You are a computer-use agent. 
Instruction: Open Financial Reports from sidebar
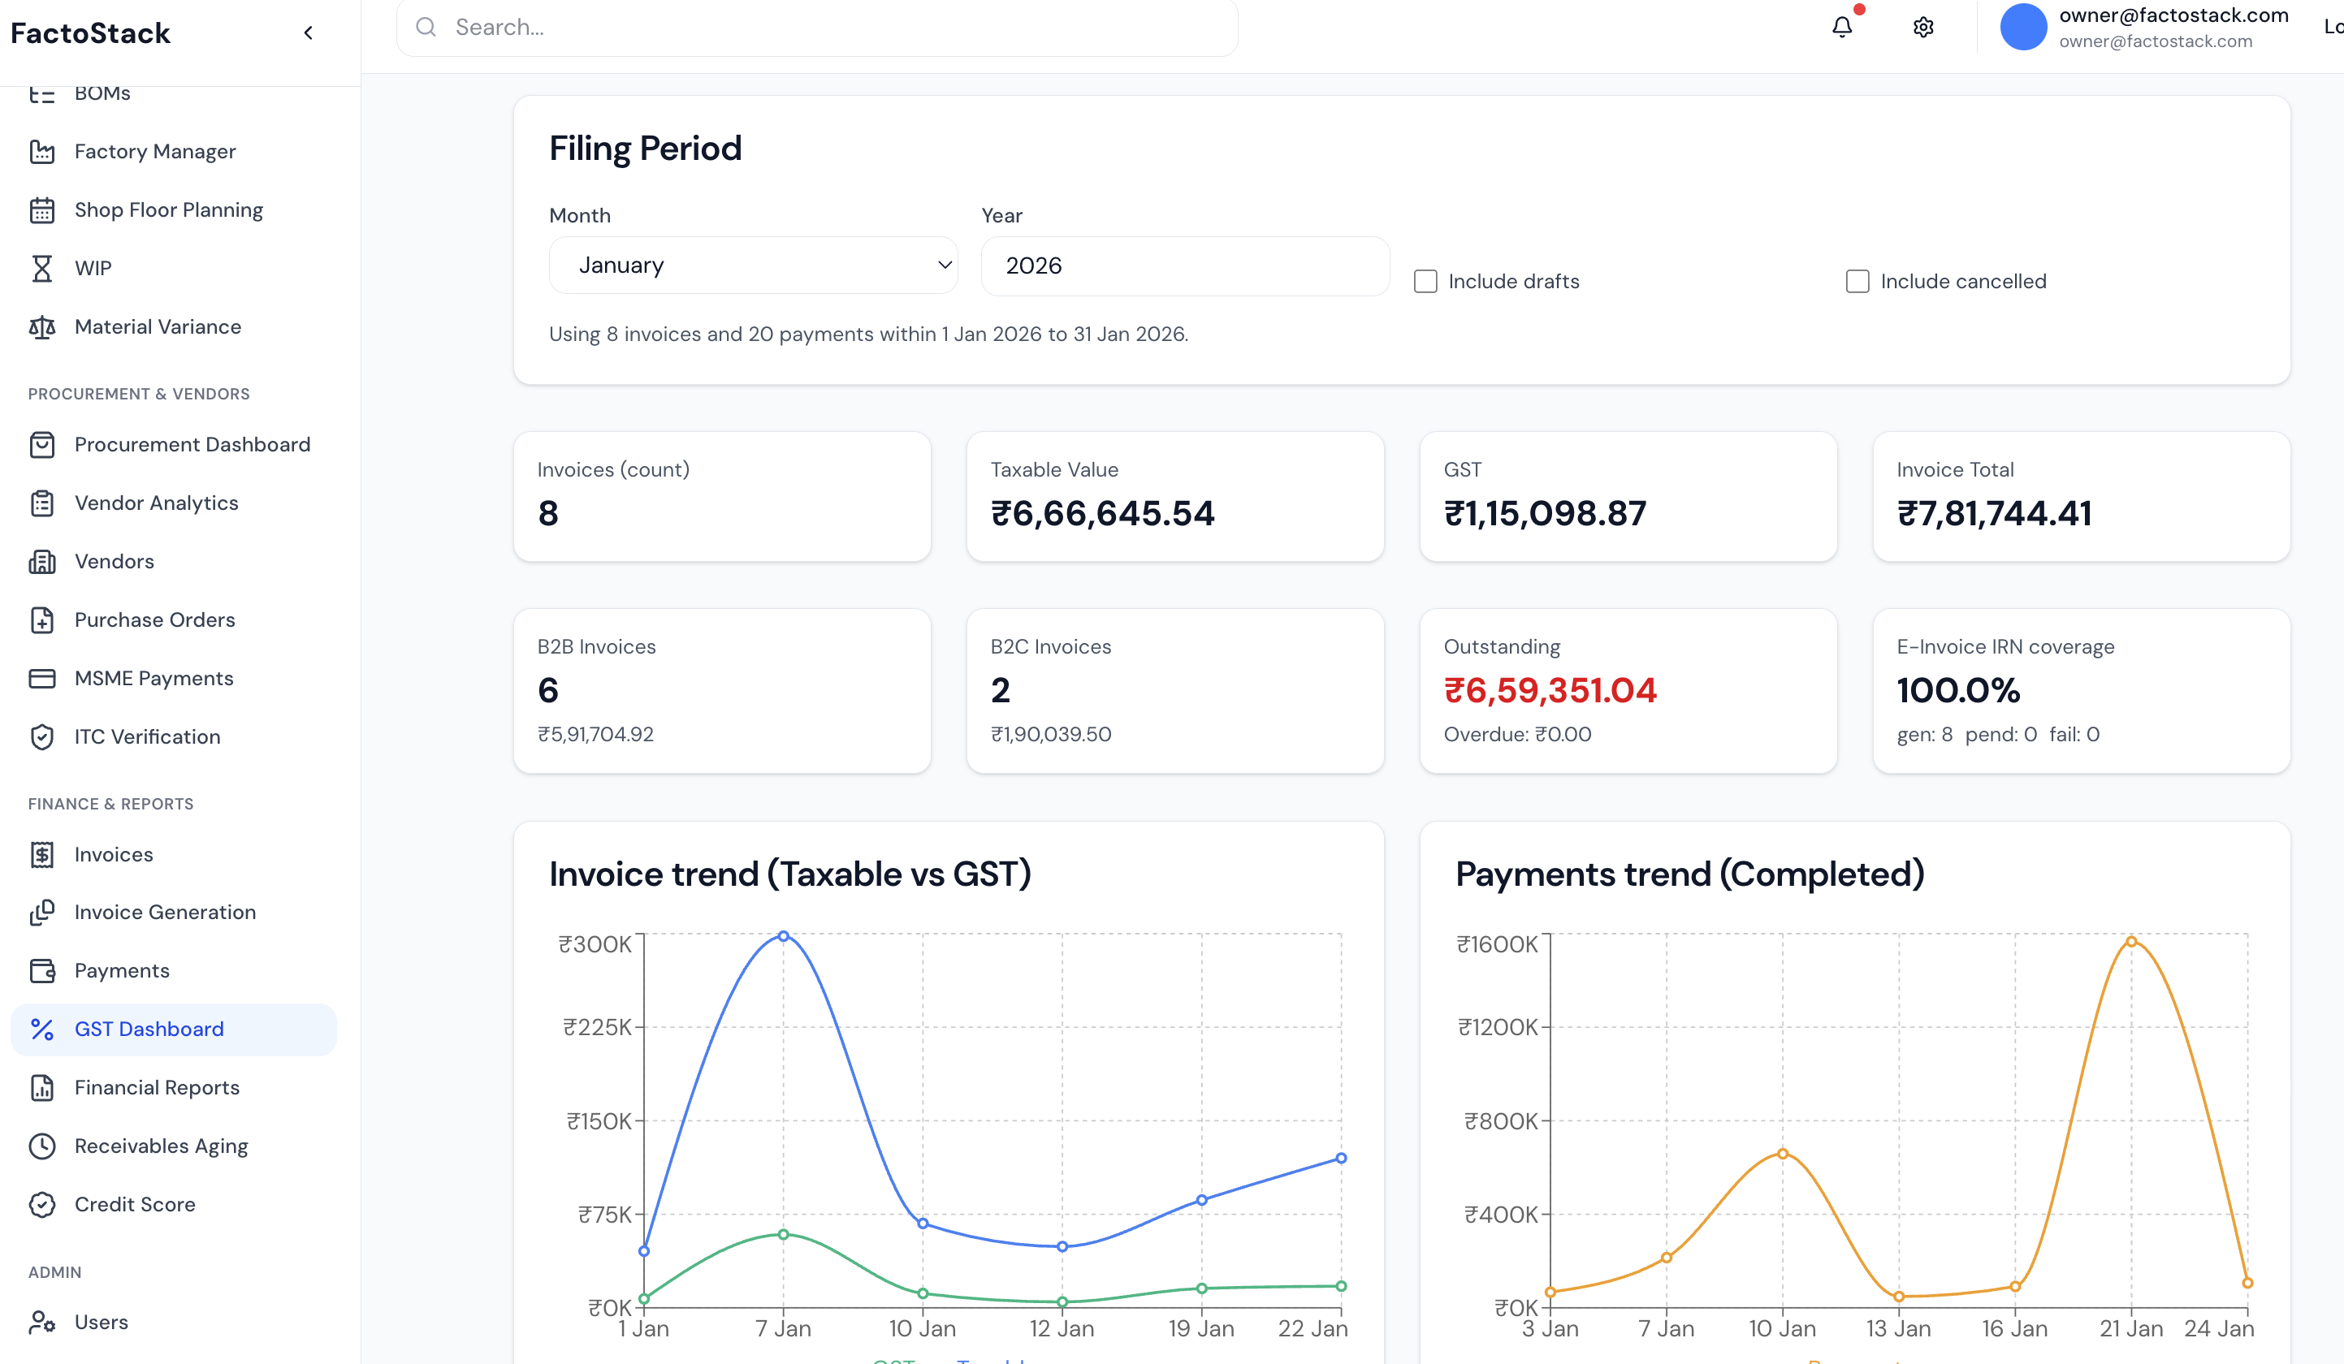click(156, 1087)
